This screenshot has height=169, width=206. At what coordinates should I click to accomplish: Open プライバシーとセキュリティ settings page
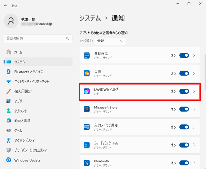pyautogui.click(x=38, y=150)
